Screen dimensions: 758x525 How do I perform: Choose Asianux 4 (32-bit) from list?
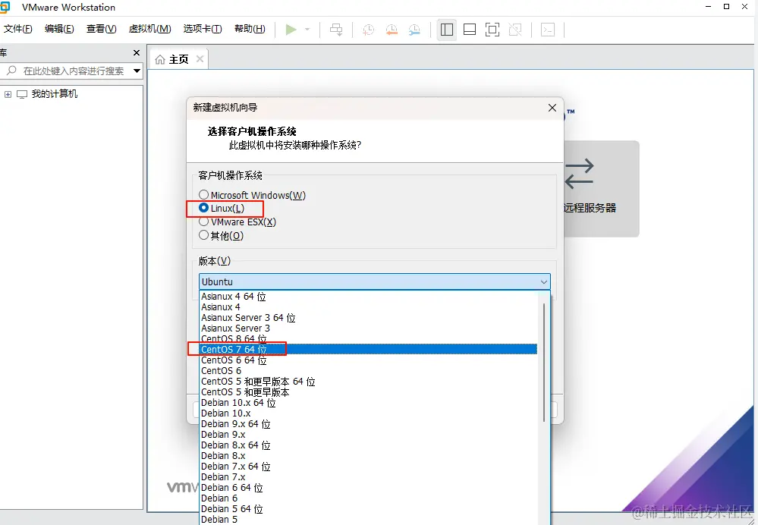coord(369,307)
